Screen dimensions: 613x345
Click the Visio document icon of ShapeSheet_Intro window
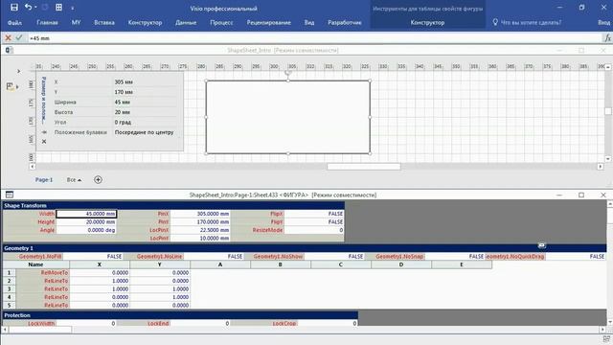10,50
